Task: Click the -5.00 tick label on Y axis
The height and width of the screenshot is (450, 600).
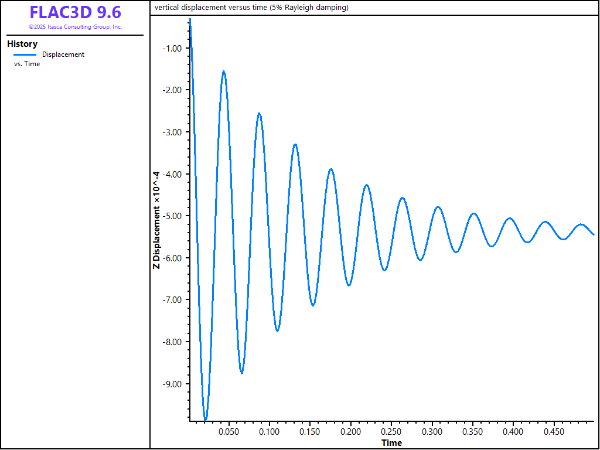Action: click(174, 216)
